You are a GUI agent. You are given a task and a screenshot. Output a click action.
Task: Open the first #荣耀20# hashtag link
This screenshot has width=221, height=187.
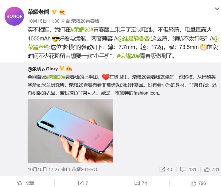pos(82,30)
